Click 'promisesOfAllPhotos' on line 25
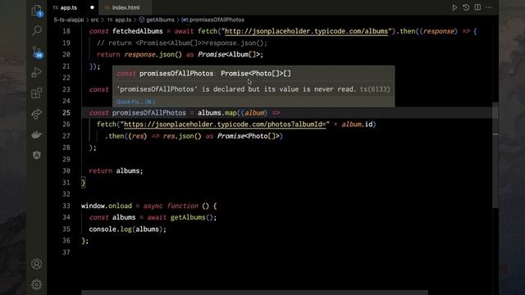 149,113
